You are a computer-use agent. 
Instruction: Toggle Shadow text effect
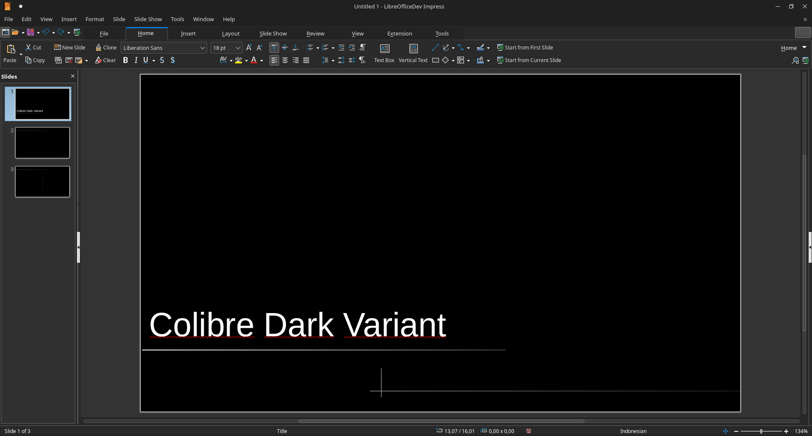point(173,60)
